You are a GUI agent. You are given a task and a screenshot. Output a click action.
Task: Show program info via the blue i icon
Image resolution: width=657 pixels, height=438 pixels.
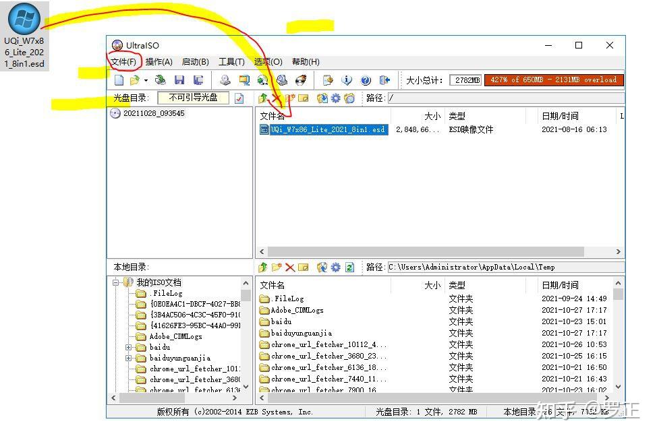point(347,80)
